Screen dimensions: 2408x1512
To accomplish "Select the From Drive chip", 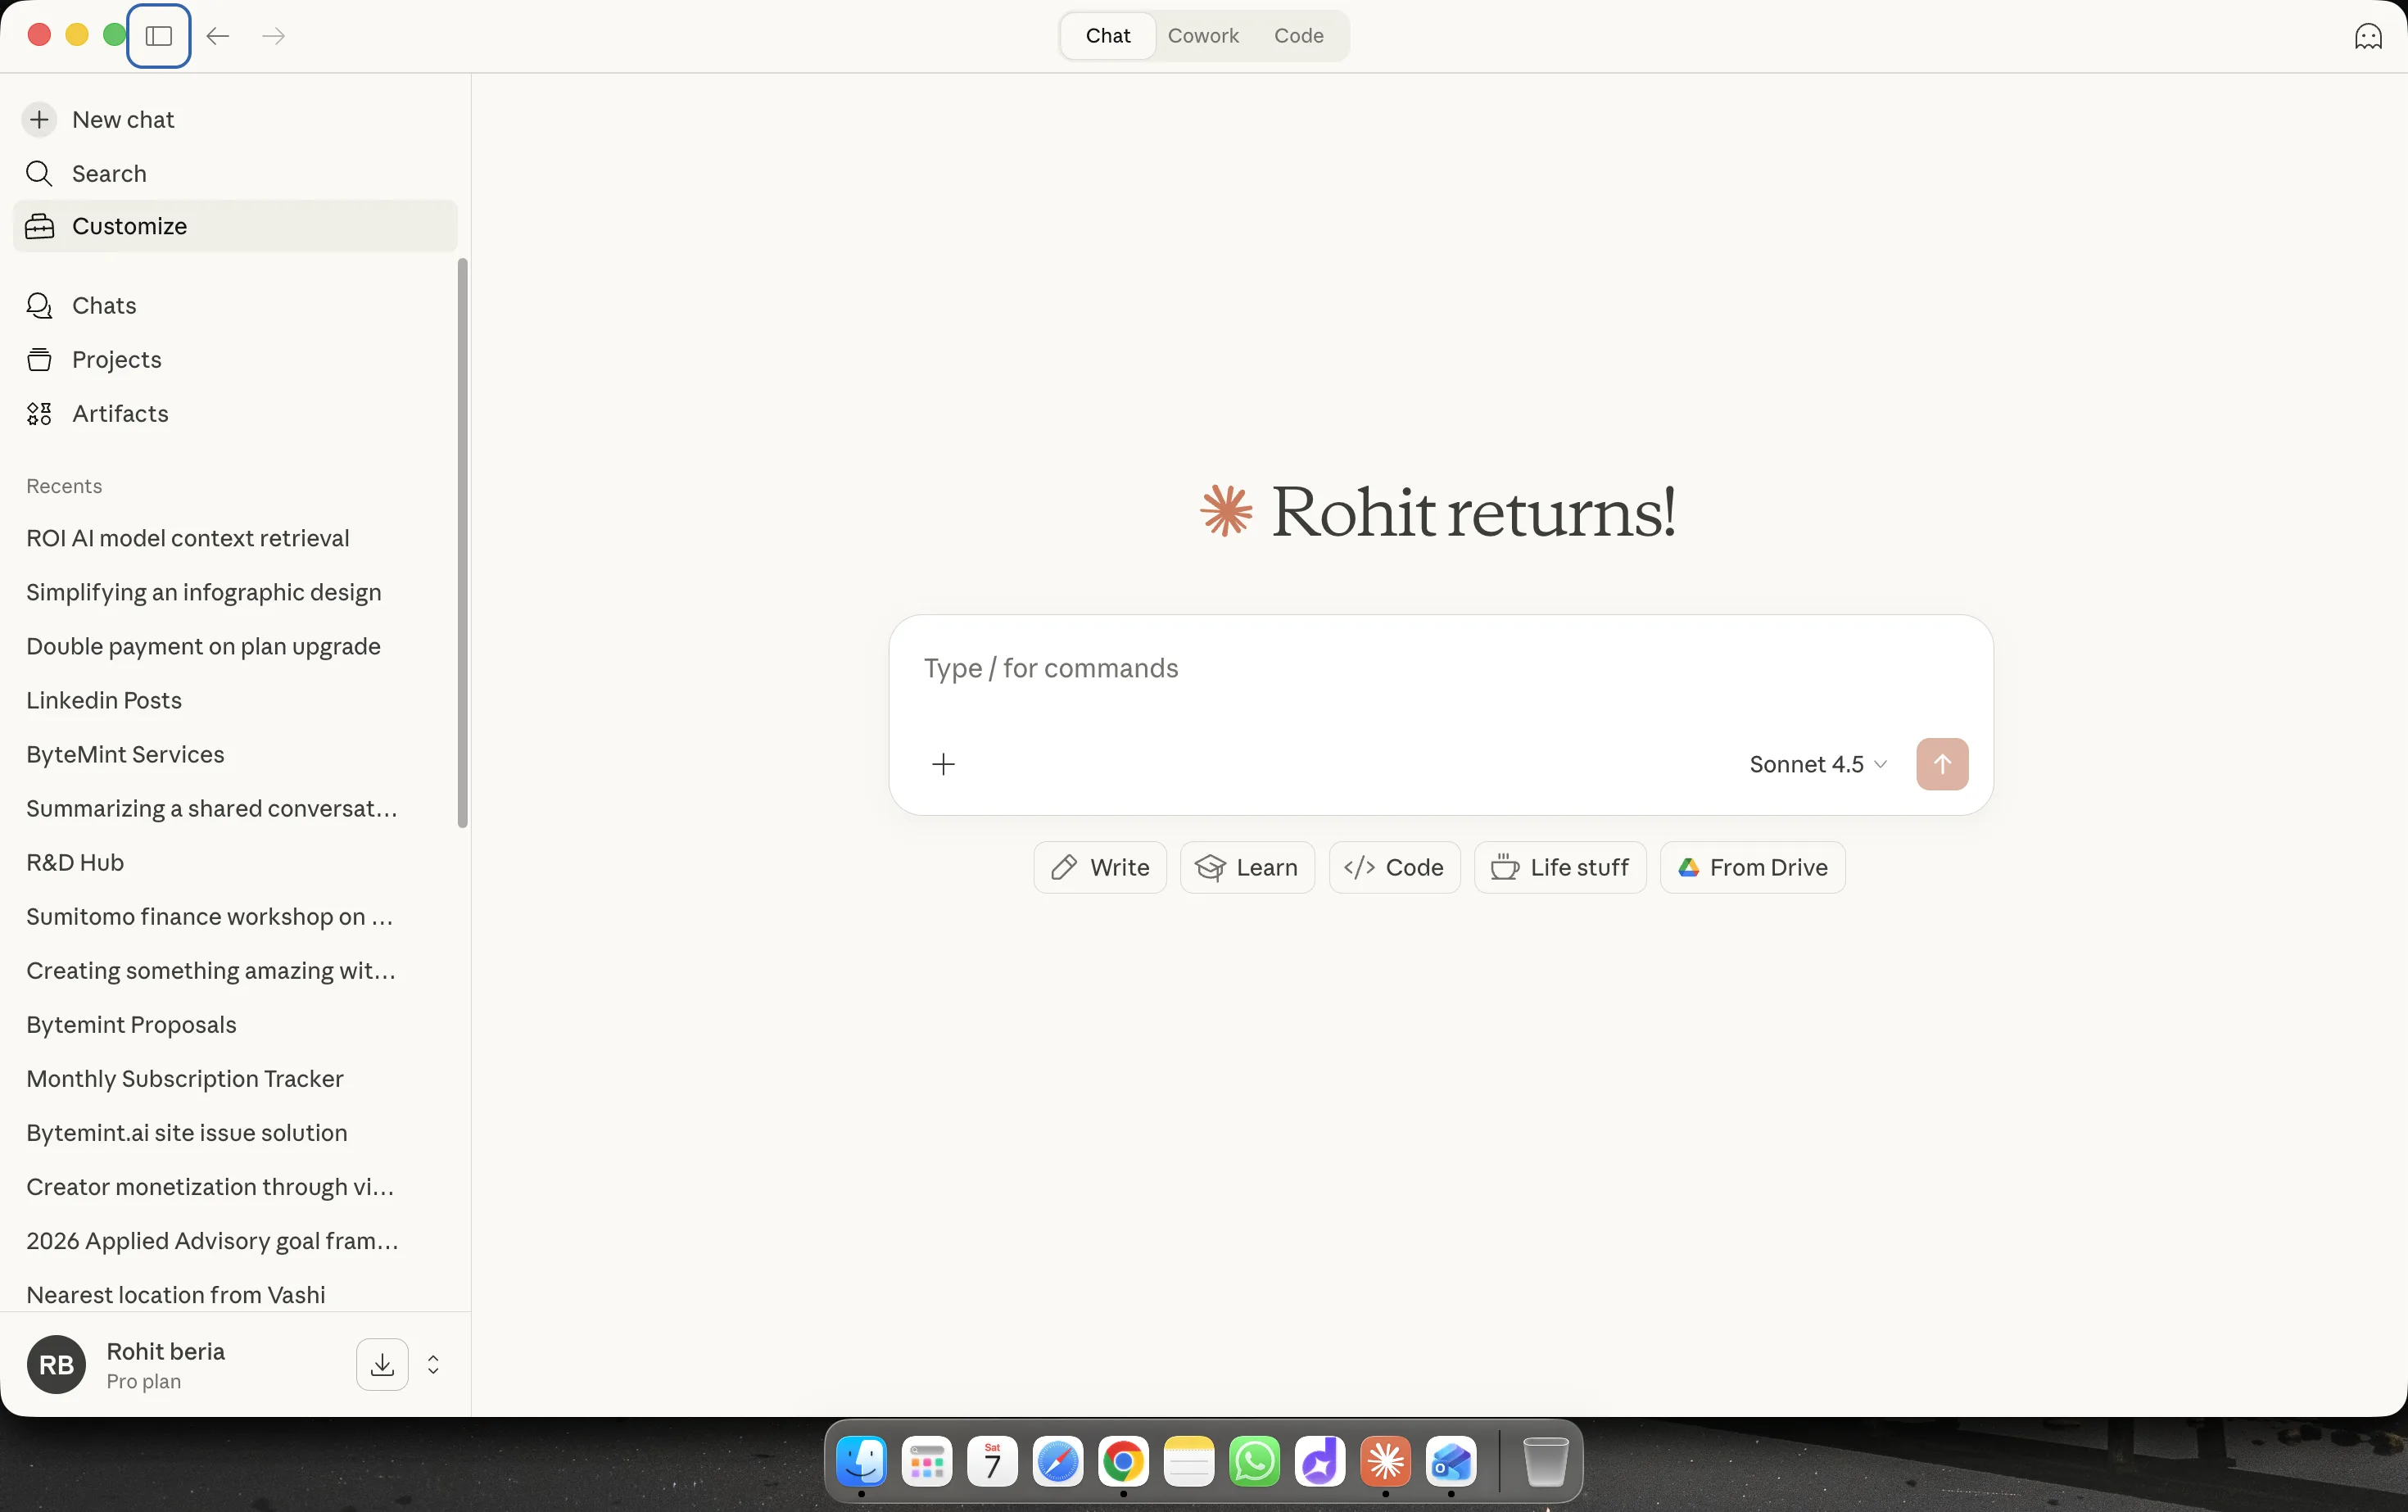I will (x=1752, y=868).
